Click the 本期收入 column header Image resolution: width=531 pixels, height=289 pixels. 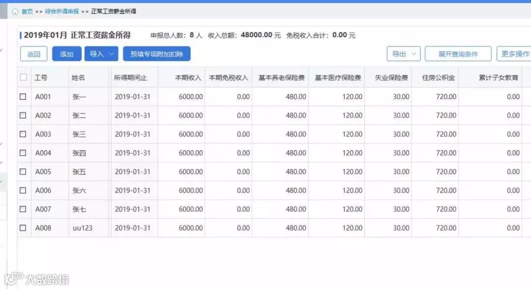click(x=188, y=78)
